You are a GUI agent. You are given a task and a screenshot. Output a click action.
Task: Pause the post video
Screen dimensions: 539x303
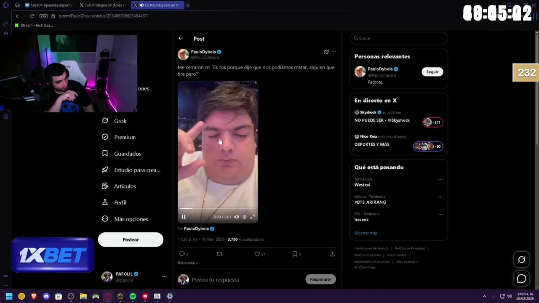[x=184, y=217]
